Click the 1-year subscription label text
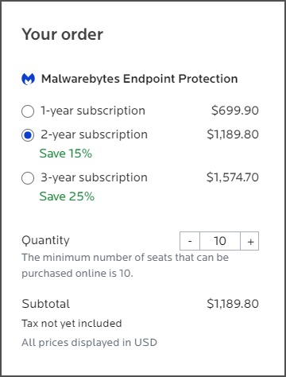This screenshot has height=377, width=286. click(x=93, y=111)
